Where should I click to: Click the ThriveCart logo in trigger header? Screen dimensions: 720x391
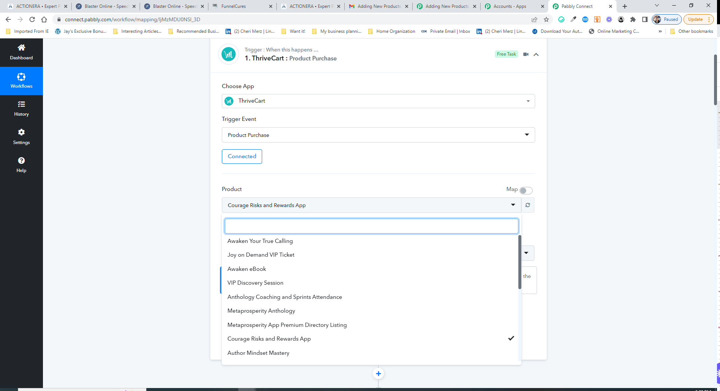click(x=229, y=54)
